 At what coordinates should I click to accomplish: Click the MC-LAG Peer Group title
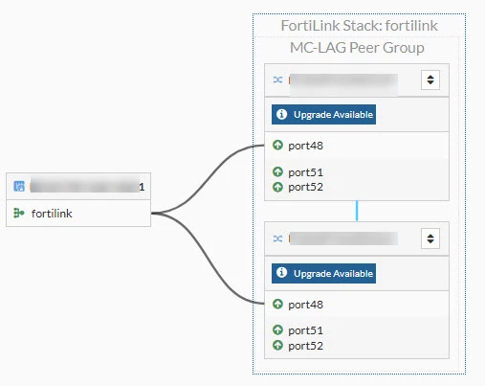[x=357, y=48]
